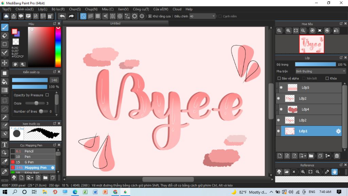
Task: Click the Undo arrow in the toolbar
Action: tap(62, 16)
